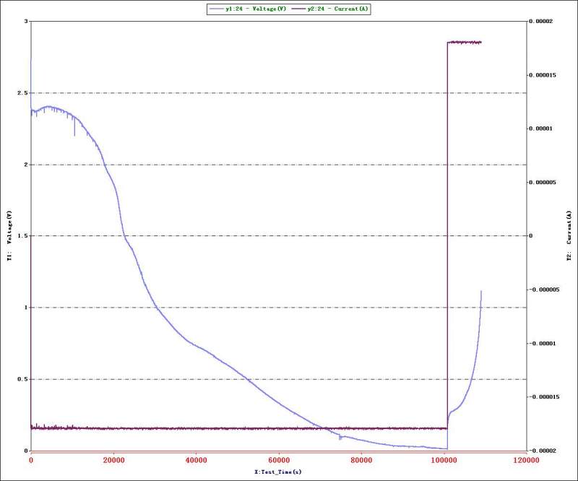Click the blue voltage line swatch in legend
The image size is (578, 481).
216,9
